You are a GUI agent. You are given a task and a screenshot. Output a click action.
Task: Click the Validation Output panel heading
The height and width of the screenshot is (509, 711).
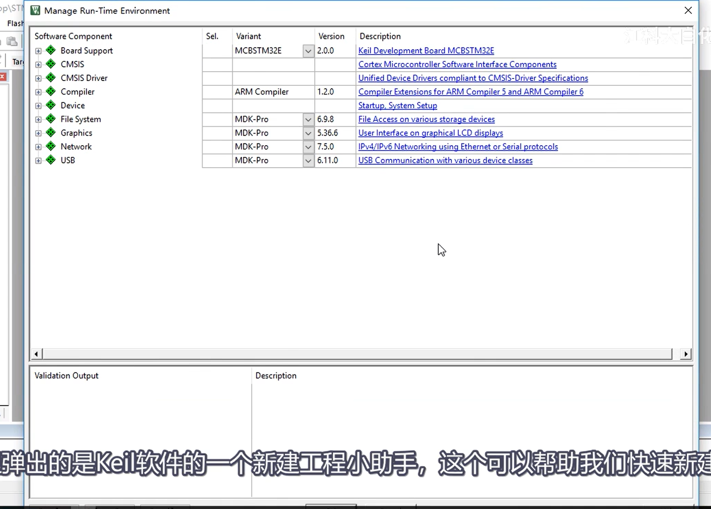(x=66, y=375)
